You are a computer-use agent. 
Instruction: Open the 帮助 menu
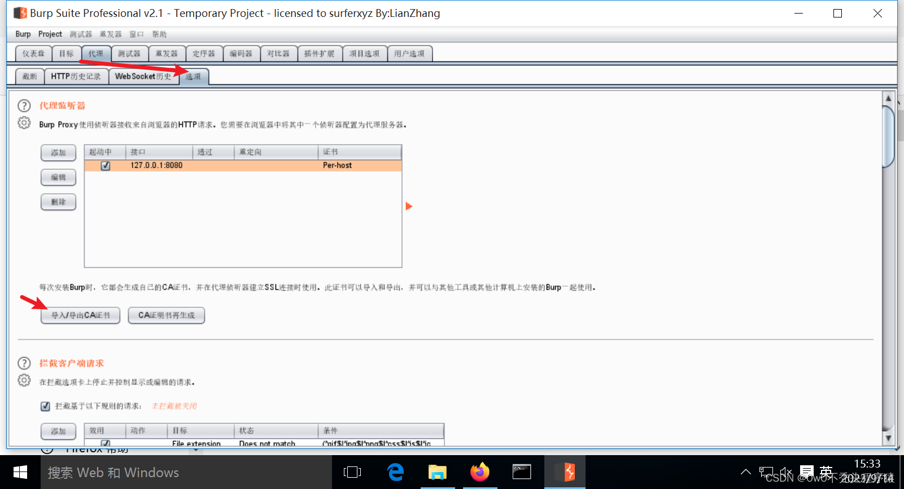point(159,34)
